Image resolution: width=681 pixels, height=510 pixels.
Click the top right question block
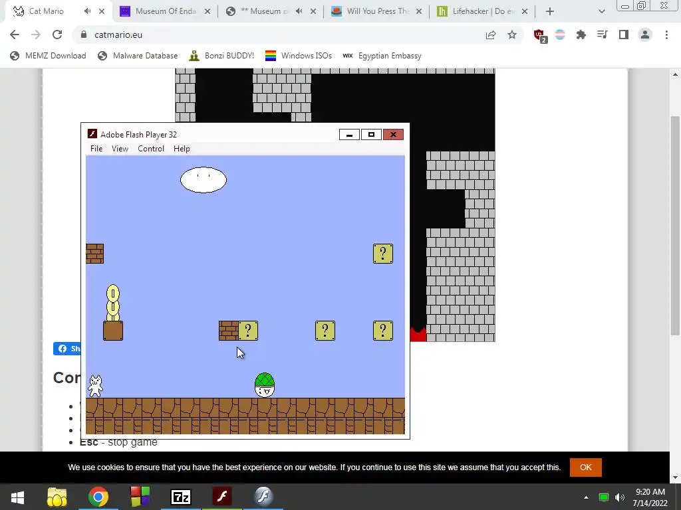tap(383, 254)
